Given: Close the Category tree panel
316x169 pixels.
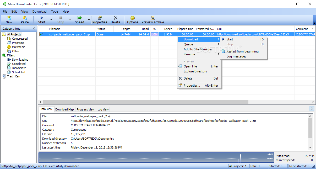Looking at the screenshot, I should [34, 29].
